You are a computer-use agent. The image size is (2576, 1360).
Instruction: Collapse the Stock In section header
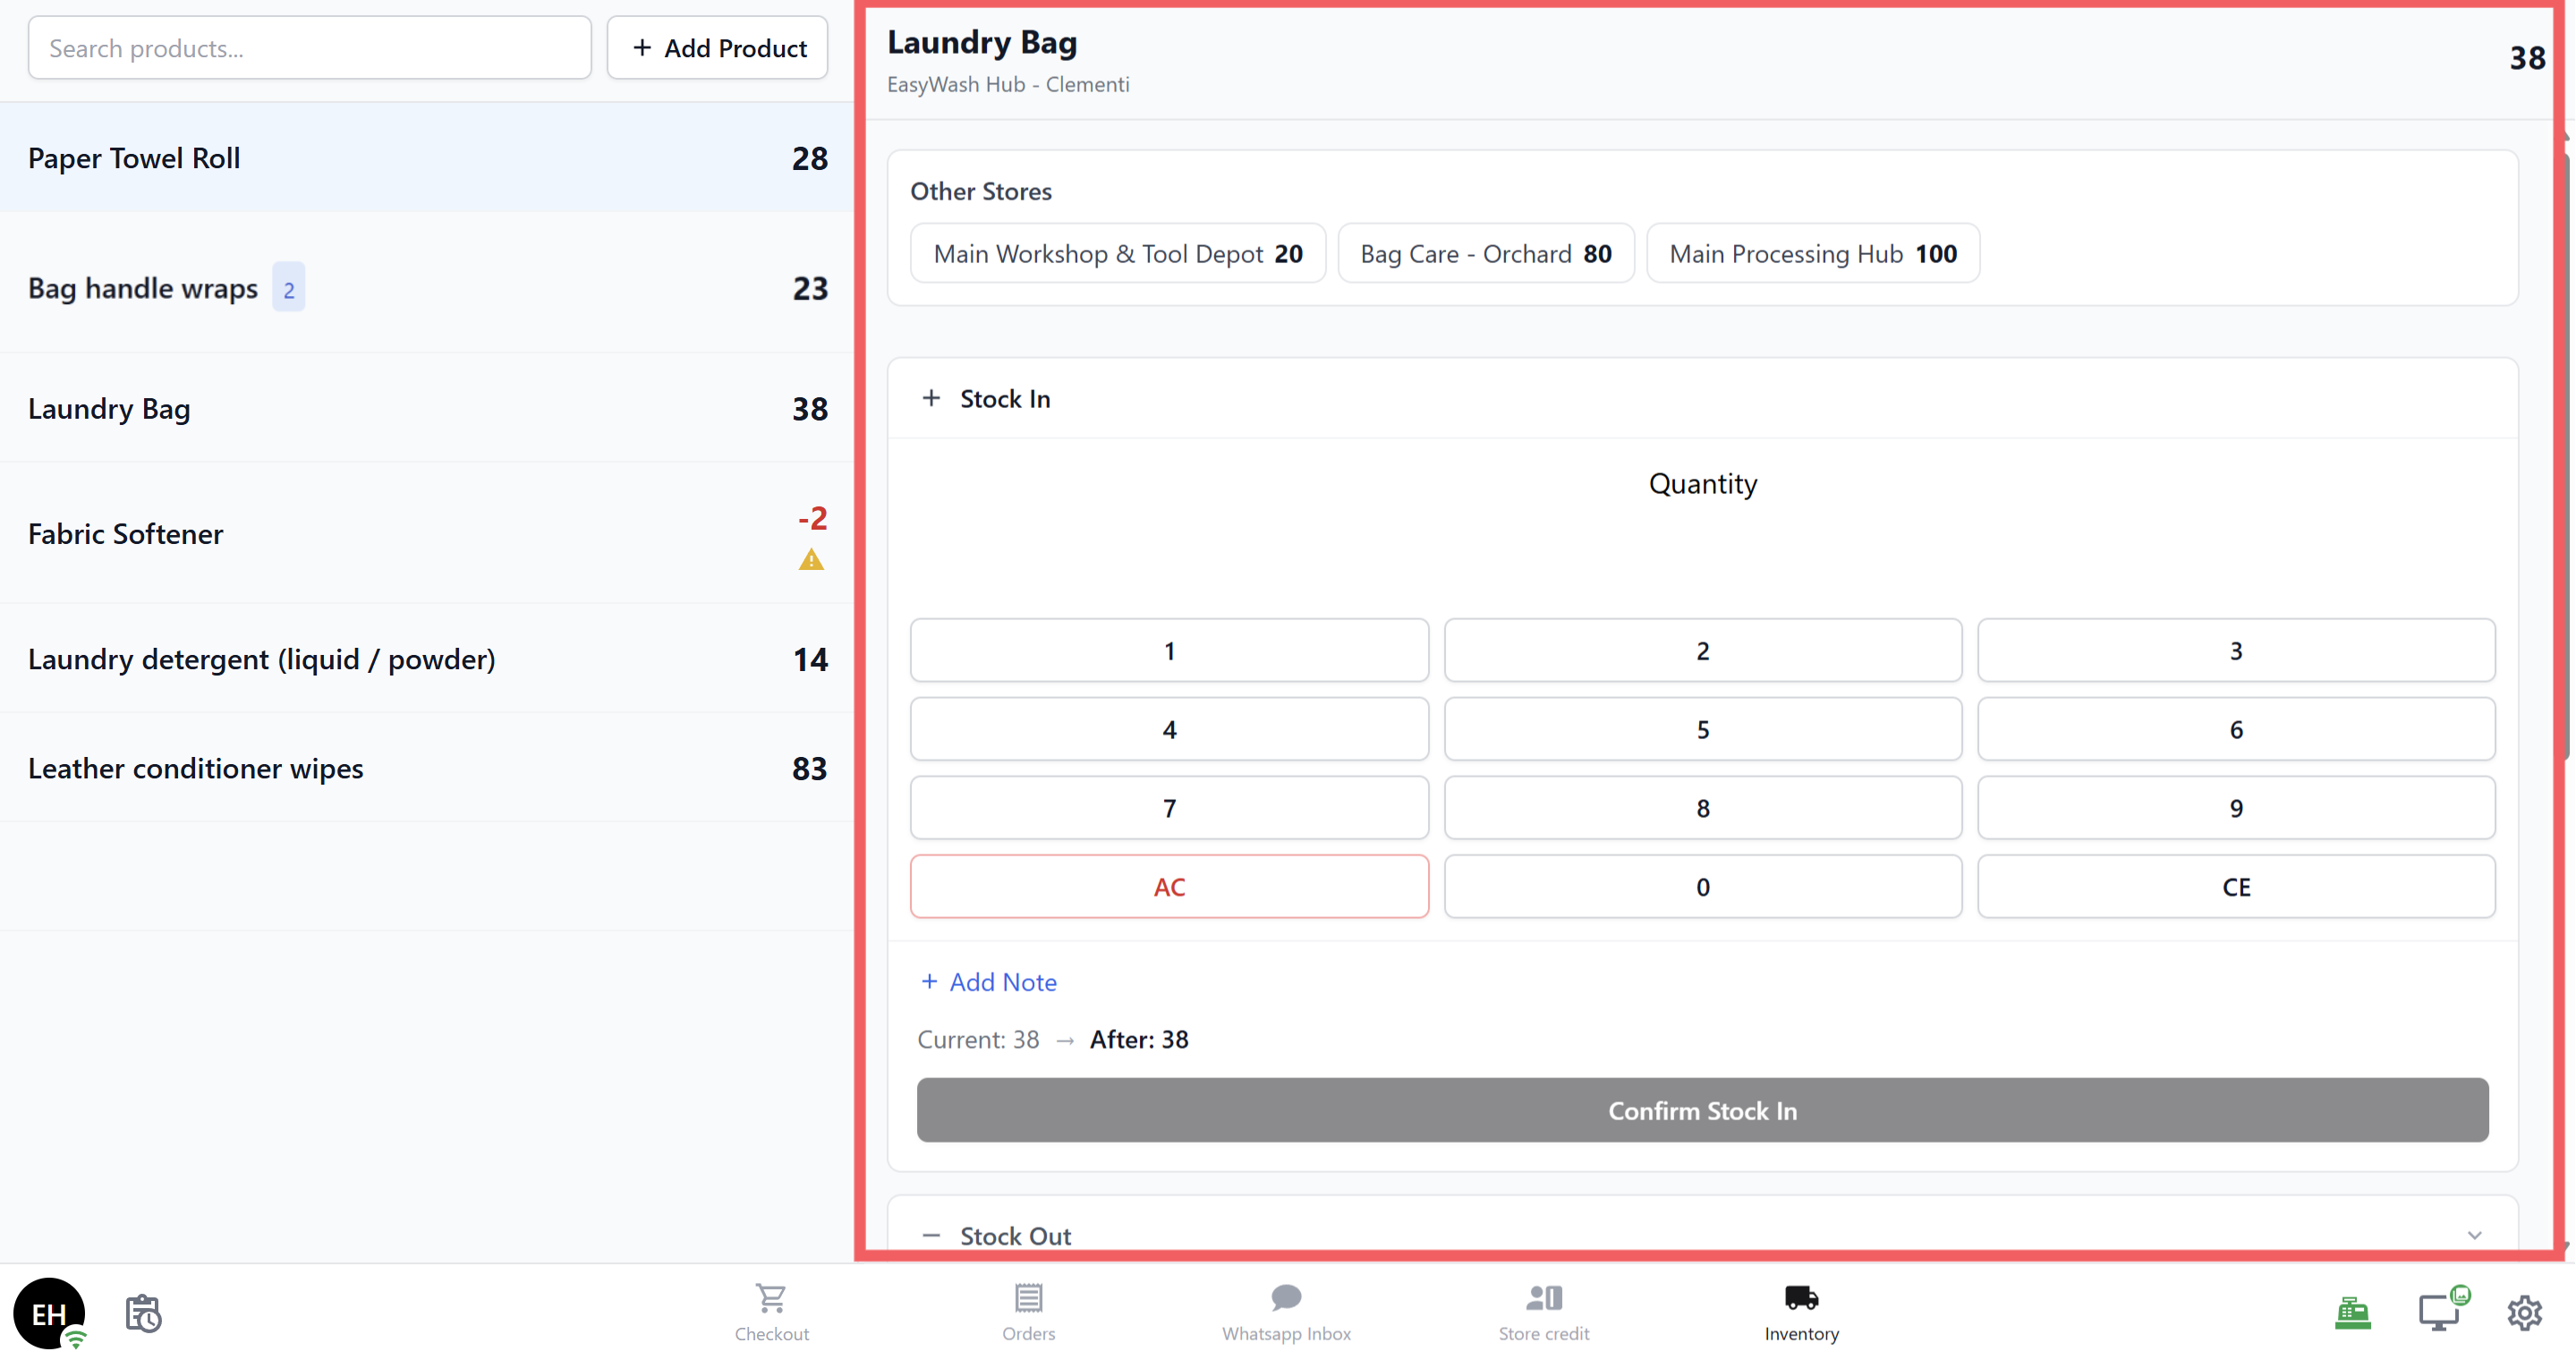pyautogui.click(x=1004, y=399)
